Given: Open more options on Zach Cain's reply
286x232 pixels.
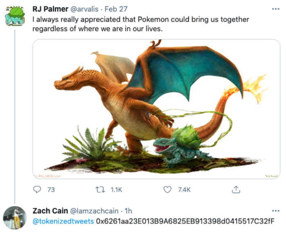Looking at the screenshot, I should coord(275,211).
